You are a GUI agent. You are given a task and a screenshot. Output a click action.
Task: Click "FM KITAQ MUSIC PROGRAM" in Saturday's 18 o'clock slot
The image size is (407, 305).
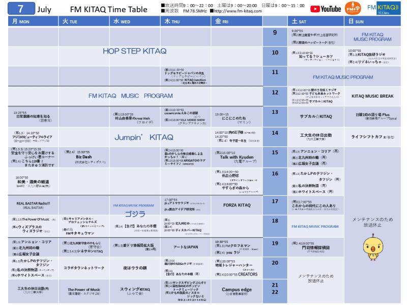pyautogui.click(x=315, y=226)
